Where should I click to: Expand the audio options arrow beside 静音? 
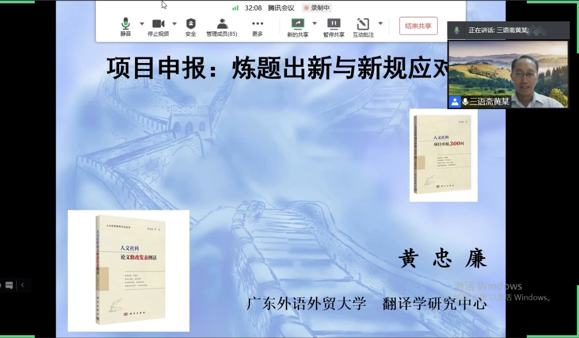142,23
